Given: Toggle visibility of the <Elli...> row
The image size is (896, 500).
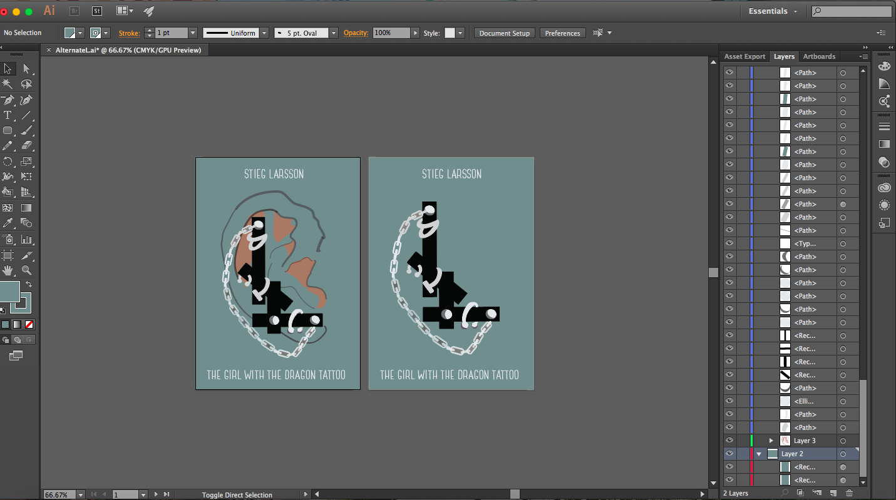Looking at the screenshot, I should 729,401.
